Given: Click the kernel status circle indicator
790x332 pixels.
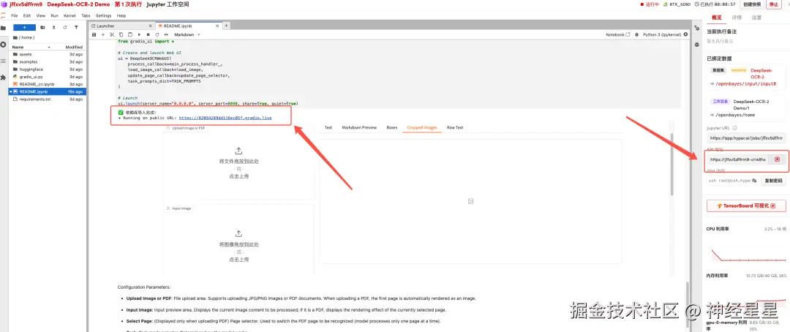Looking at the screenshot, I should 685,35.
